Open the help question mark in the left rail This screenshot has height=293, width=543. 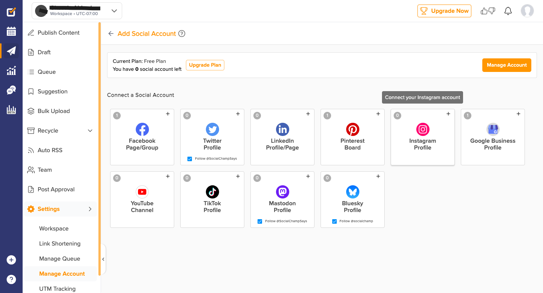11,279
